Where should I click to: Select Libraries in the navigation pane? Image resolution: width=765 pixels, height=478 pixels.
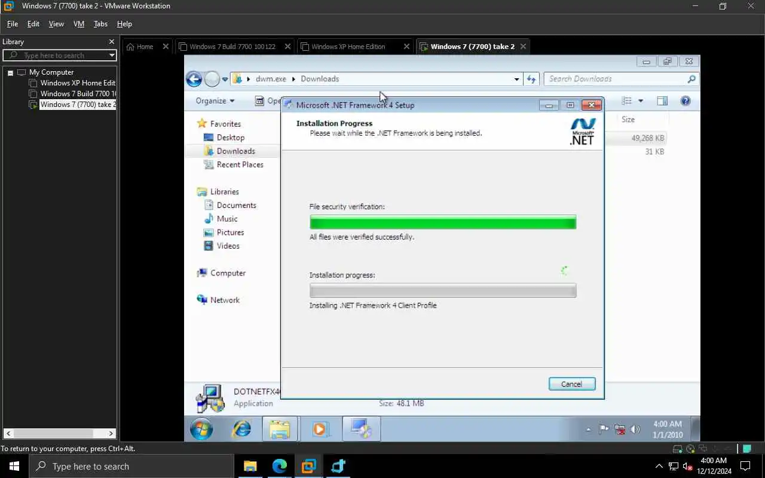pos(224,192)
